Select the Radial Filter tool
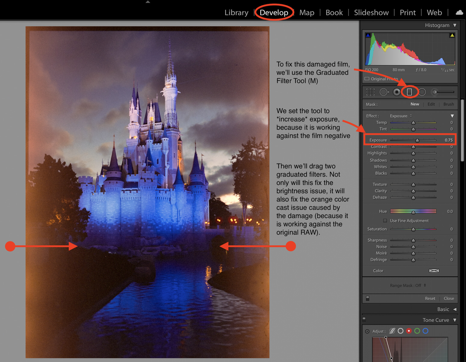 tap(422, 92)
